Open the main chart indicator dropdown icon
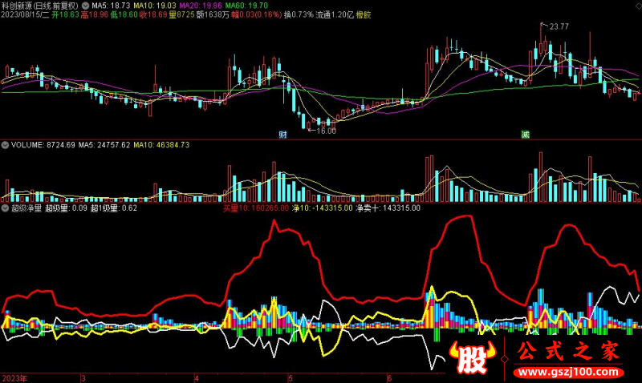The height and width of the screenshot is (383, 642). tap(85, 6)
